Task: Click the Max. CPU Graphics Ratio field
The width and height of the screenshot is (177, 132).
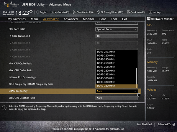Action: 117,98
